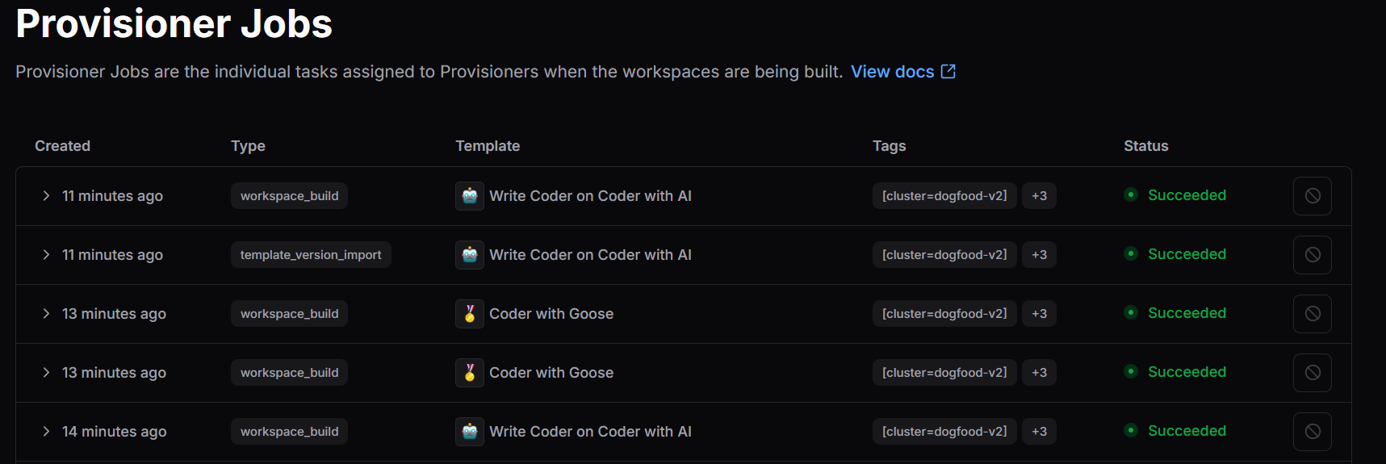Click the Created column header
This screenshot has height=464, width=1386.
click(x=62, y=146)
